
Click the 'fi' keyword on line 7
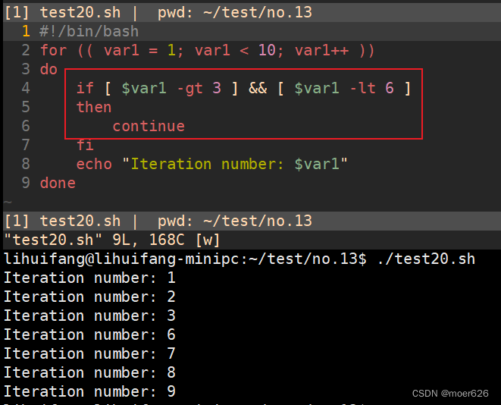[x=85, y=146]
